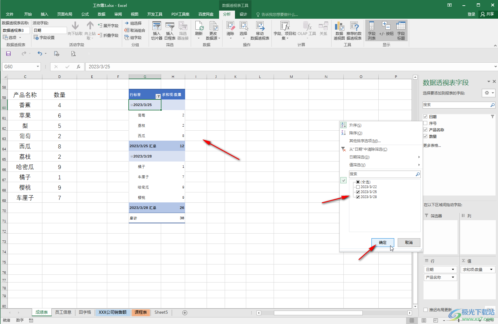Collapse the 2023/3/25 group in pivot table
The width and height of the screenshot is (498, 324).
(x=132, y=105)
